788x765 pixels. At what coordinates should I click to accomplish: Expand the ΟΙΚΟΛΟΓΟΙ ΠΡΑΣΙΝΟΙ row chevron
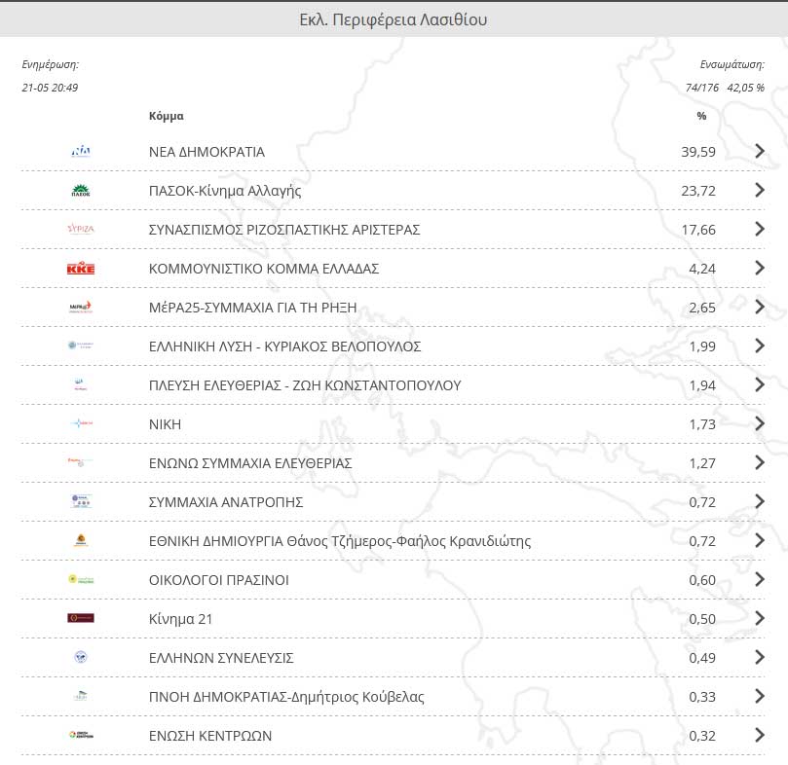pos(760,579)
